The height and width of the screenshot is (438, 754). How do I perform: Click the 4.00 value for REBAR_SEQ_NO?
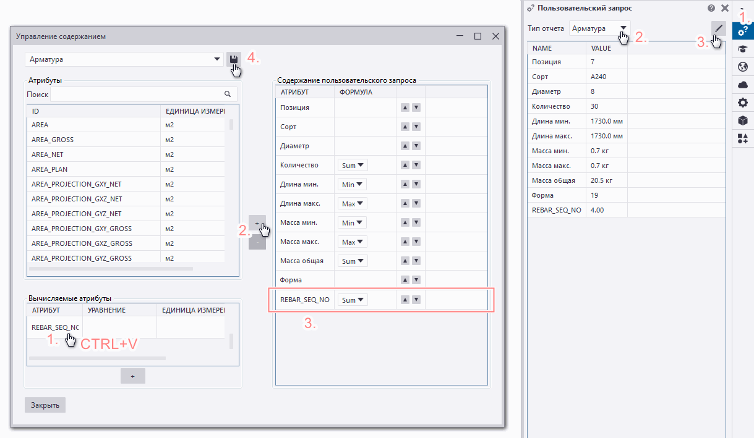click(597, 210)
